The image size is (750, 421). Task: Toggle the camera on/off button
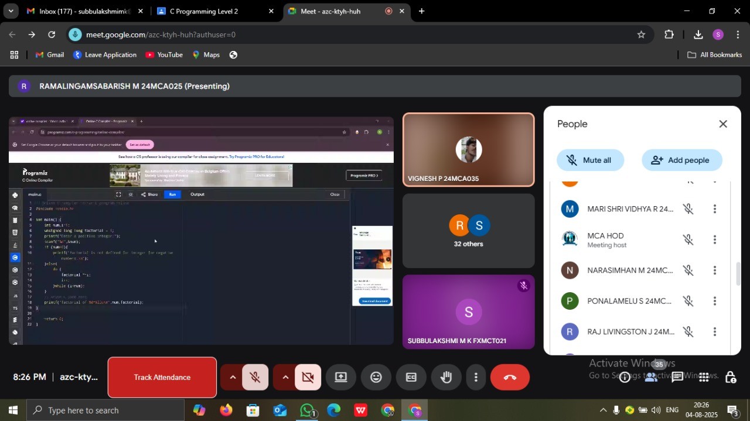(308, 378)
